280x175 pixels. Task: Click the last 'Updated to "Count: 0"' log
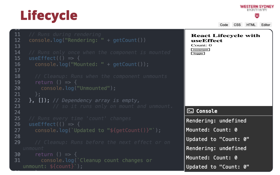point(218,167)
